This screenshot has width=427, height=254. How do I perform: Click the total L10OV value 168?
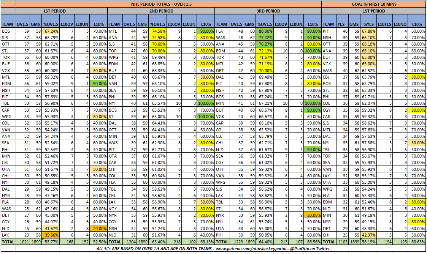(67, 242)
